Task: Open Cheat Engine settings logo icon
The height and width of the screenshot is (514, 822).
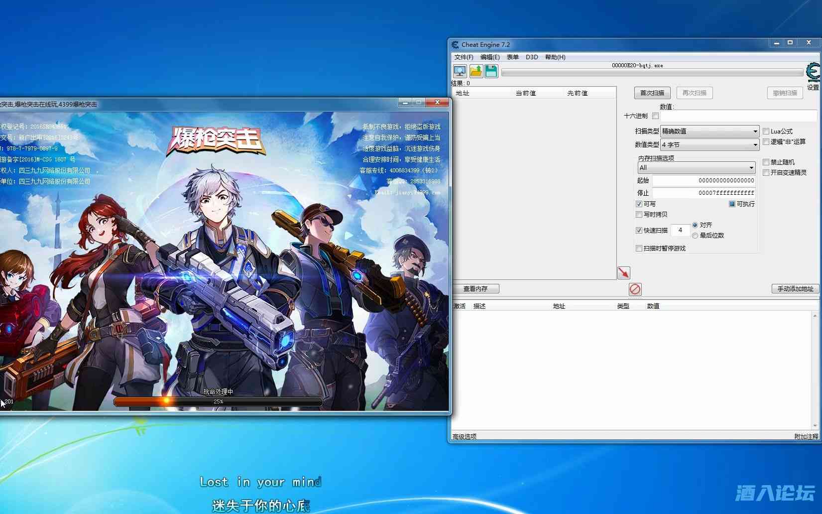Action: click(x=813, y=73)
